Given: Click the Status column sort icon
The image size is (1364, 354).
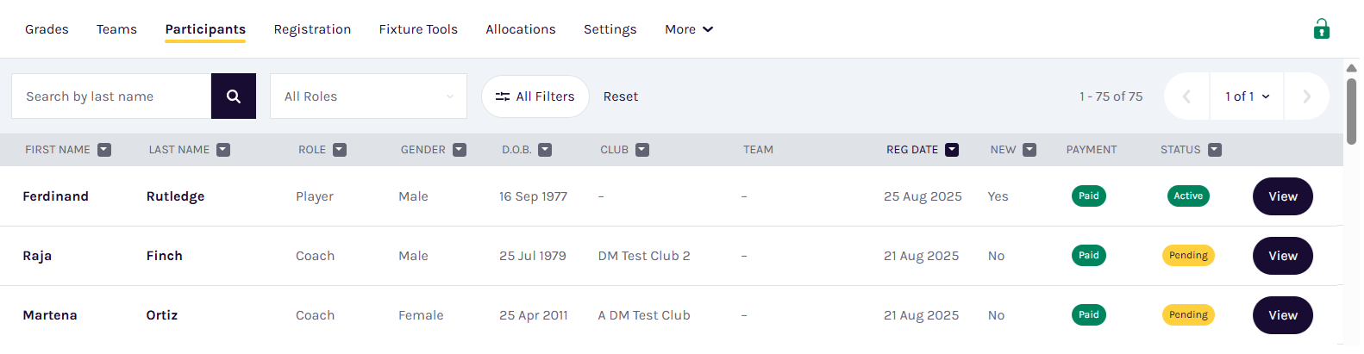Looking at the screenshot, I should click(1215, 150).
